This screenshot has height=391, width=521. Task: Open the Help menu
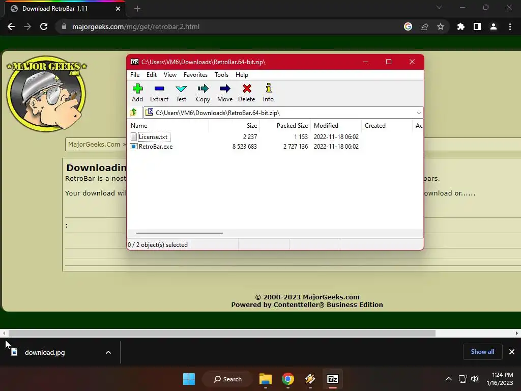pos(242,75)
